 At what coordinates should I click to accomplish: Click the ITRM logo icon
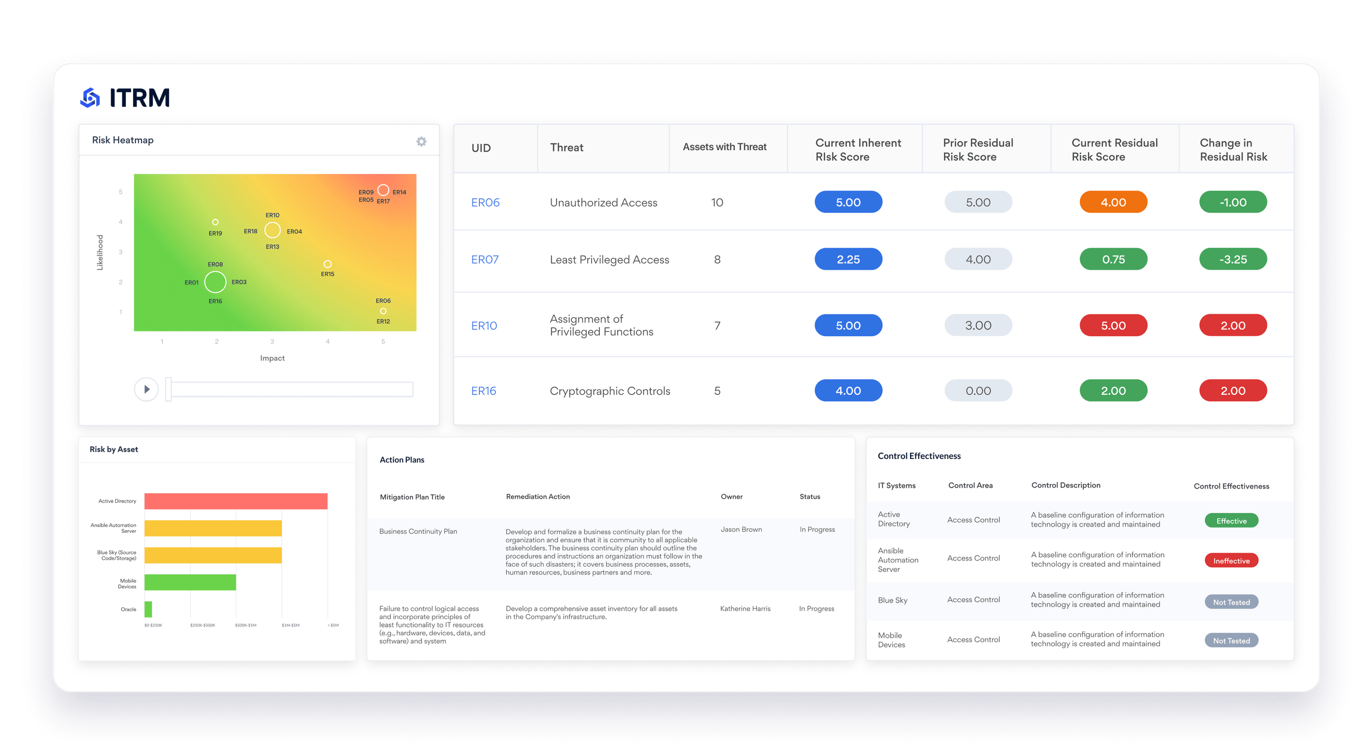90,97
